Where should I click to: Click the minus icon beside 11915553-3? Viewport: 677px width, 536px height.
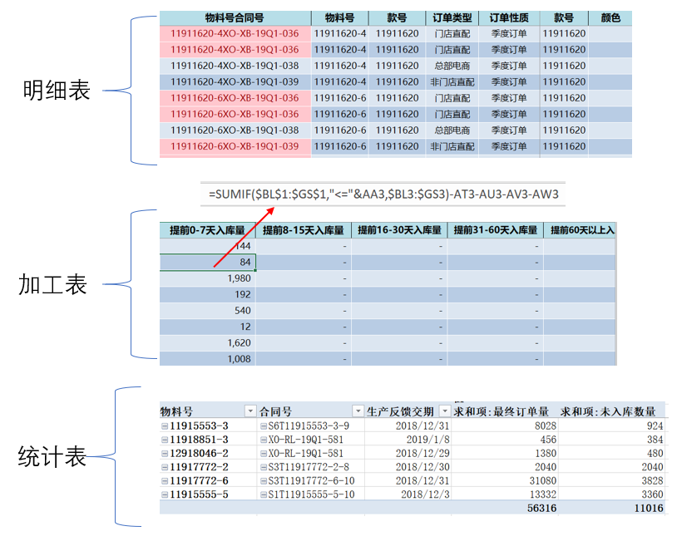click(x=164, y=425)
